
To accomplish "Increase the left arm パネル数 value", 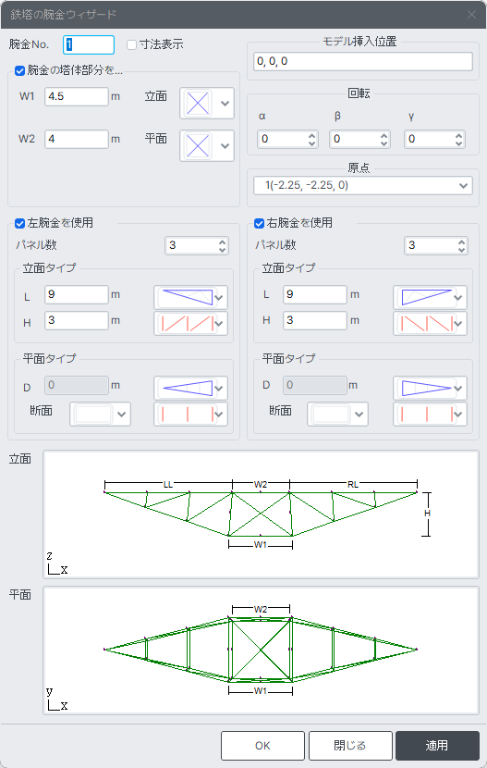I will [x=223, y=242].
